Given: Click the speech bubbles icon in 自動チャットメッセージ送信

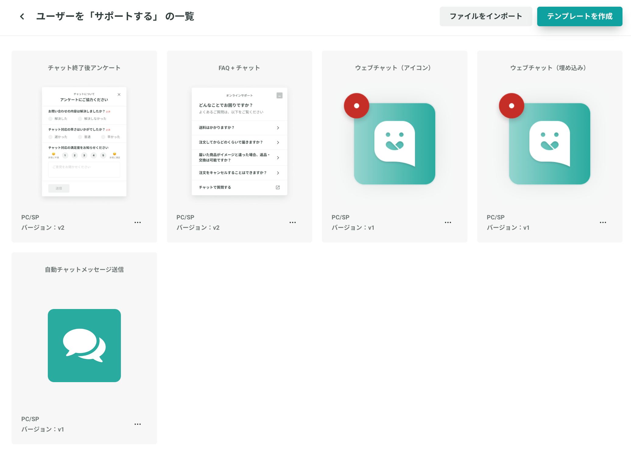Looking at the screenshot, I should point(84,346).
